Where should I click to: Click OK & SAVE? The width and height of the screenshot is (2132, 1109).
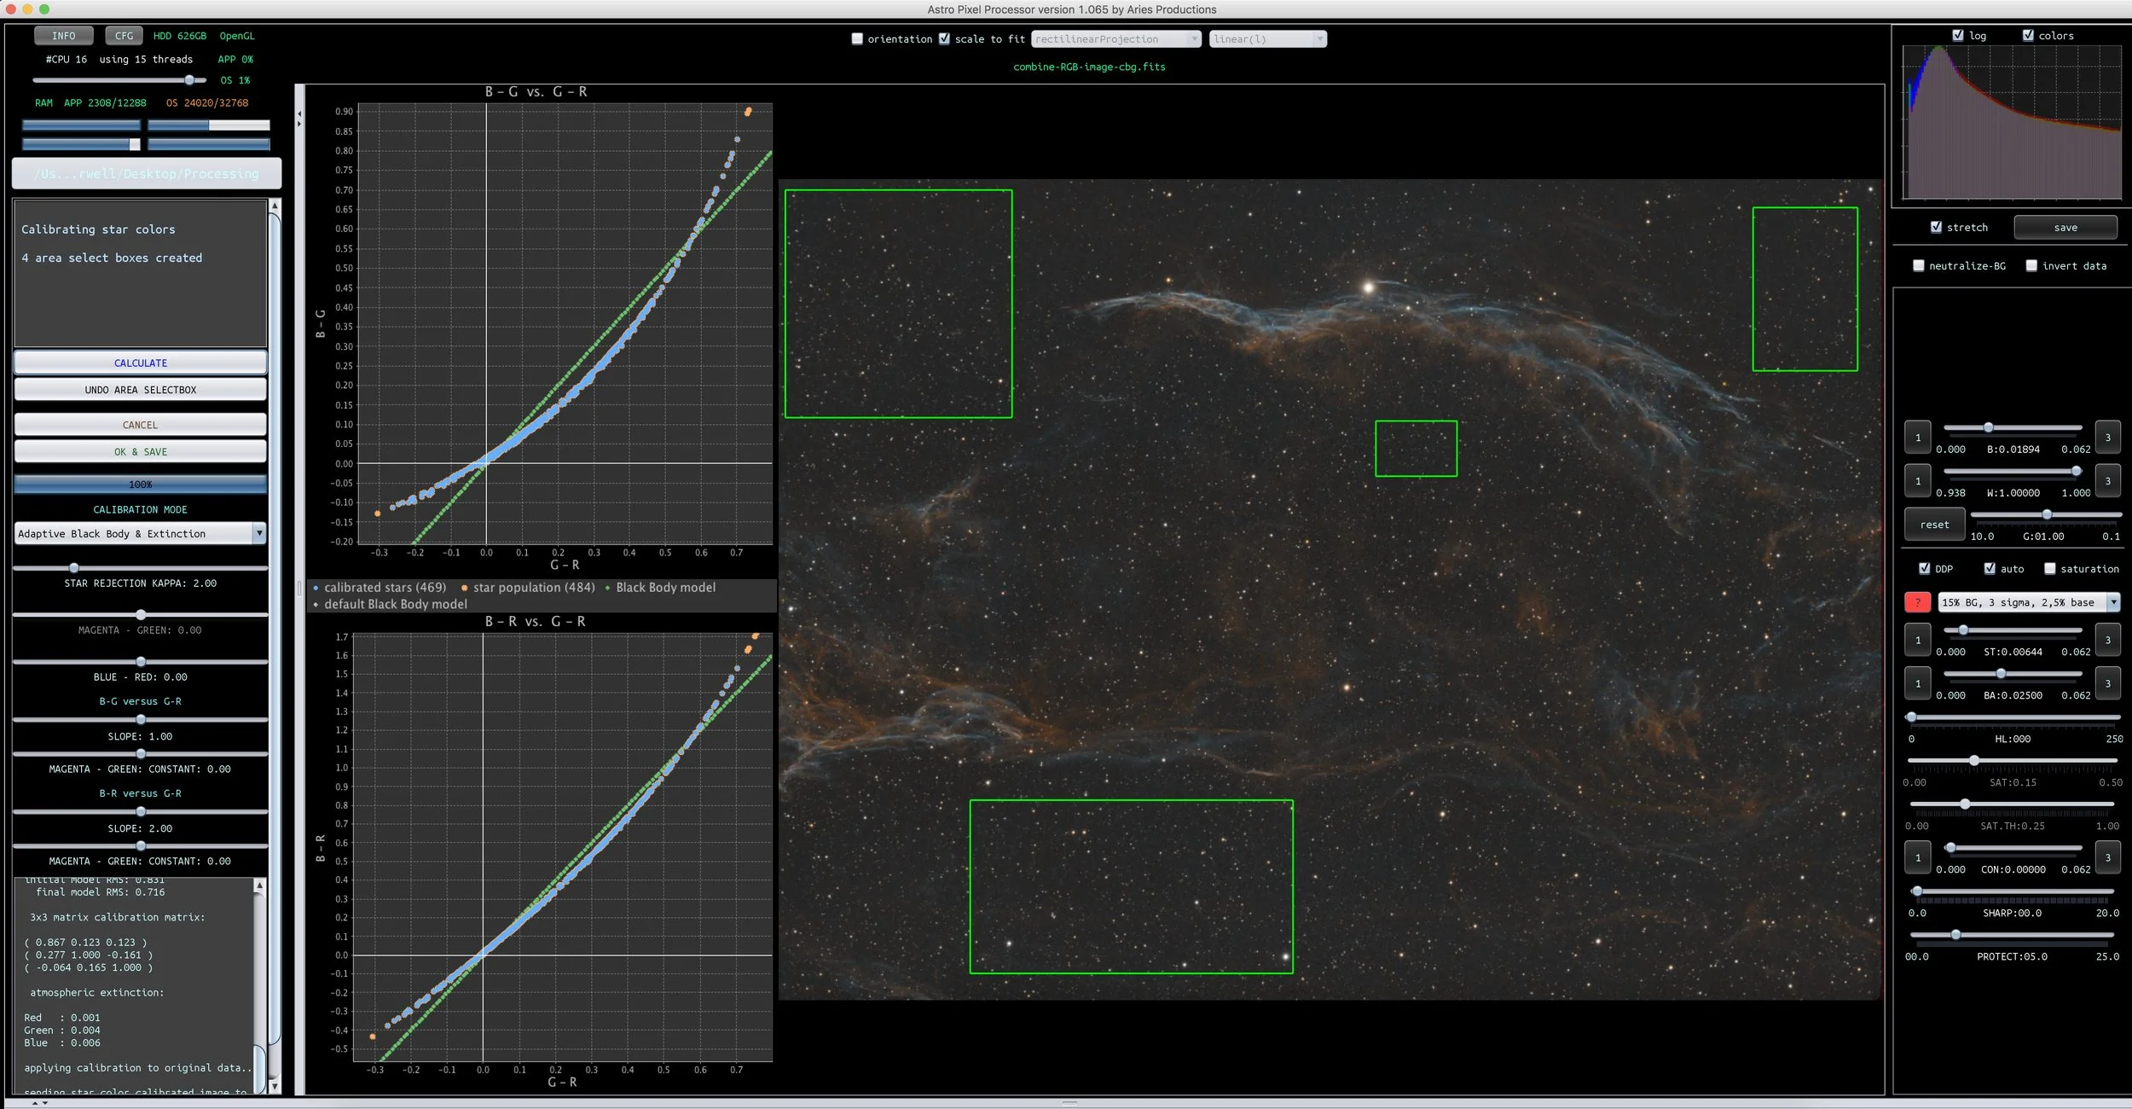(x=141, y=452)
